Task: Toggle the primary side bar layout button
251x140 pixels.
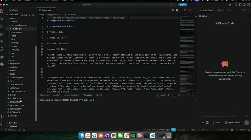Action: 240,5
